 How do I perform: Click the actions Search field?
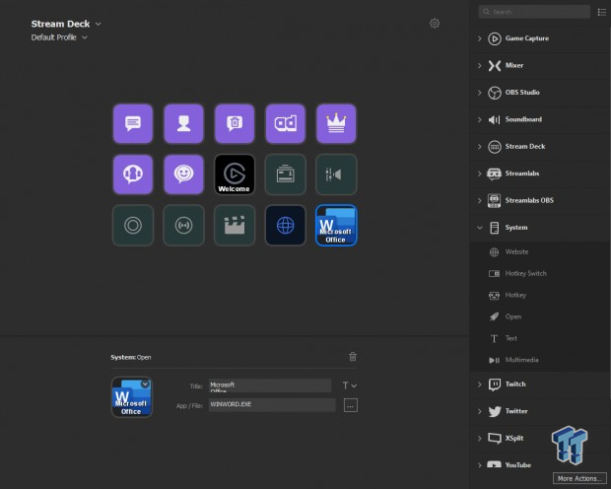[x=534, y=12]
